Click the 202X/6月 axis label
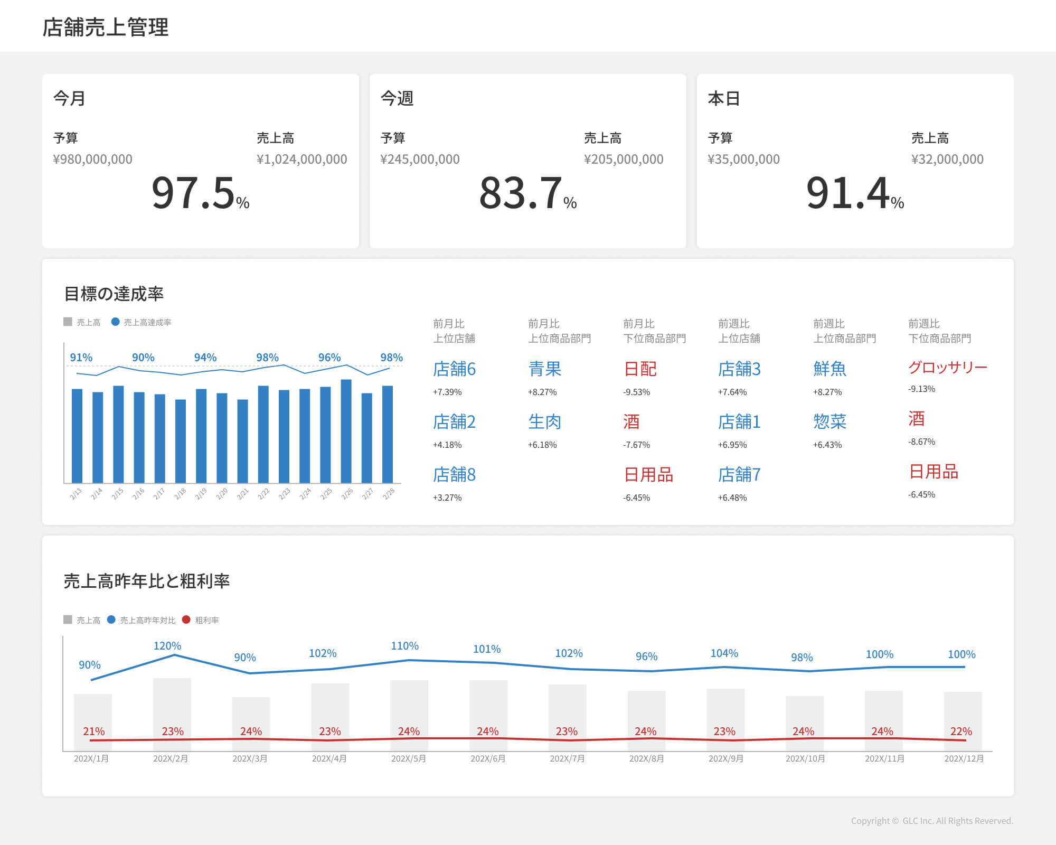 point(488,758)
